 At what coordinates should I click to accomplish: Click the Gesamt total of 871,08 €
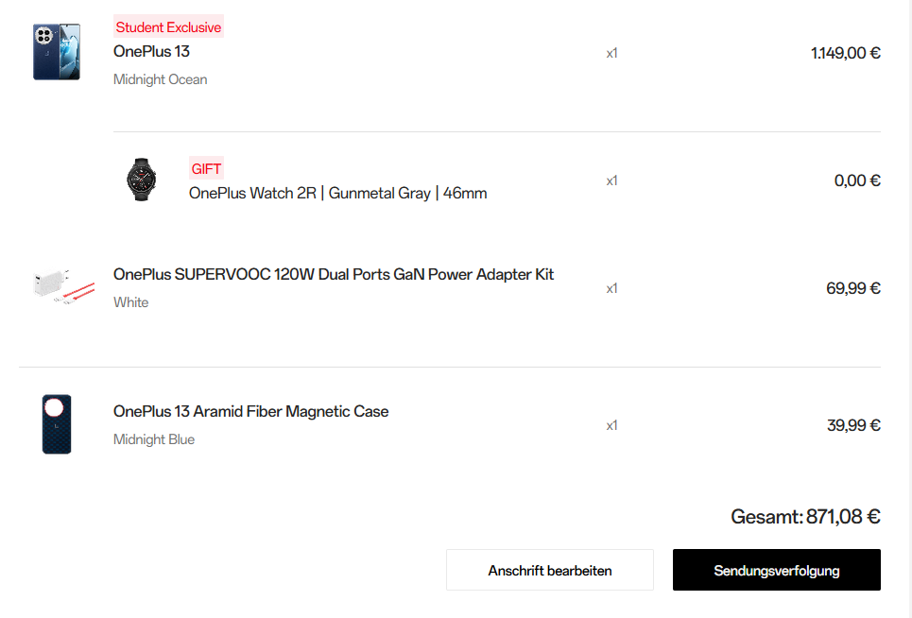coord(805,517)
